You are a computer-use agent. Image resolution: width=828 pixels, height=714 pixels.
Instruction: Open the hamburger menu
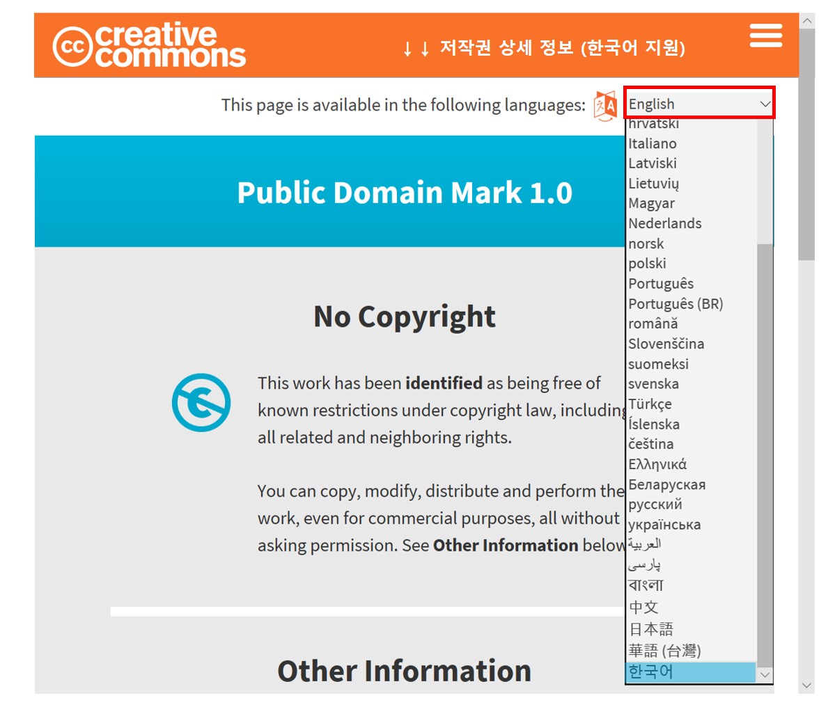pos(766,35)
